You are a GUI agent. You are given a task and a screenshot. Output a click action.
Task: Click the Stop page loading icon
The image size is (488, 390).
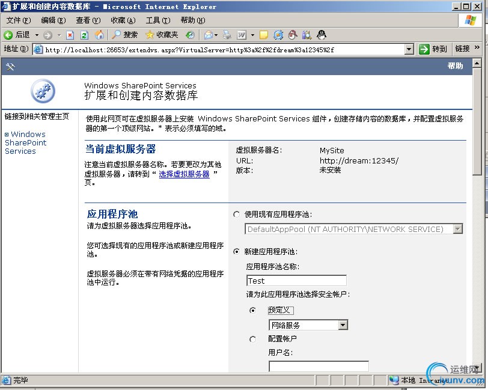70,35
